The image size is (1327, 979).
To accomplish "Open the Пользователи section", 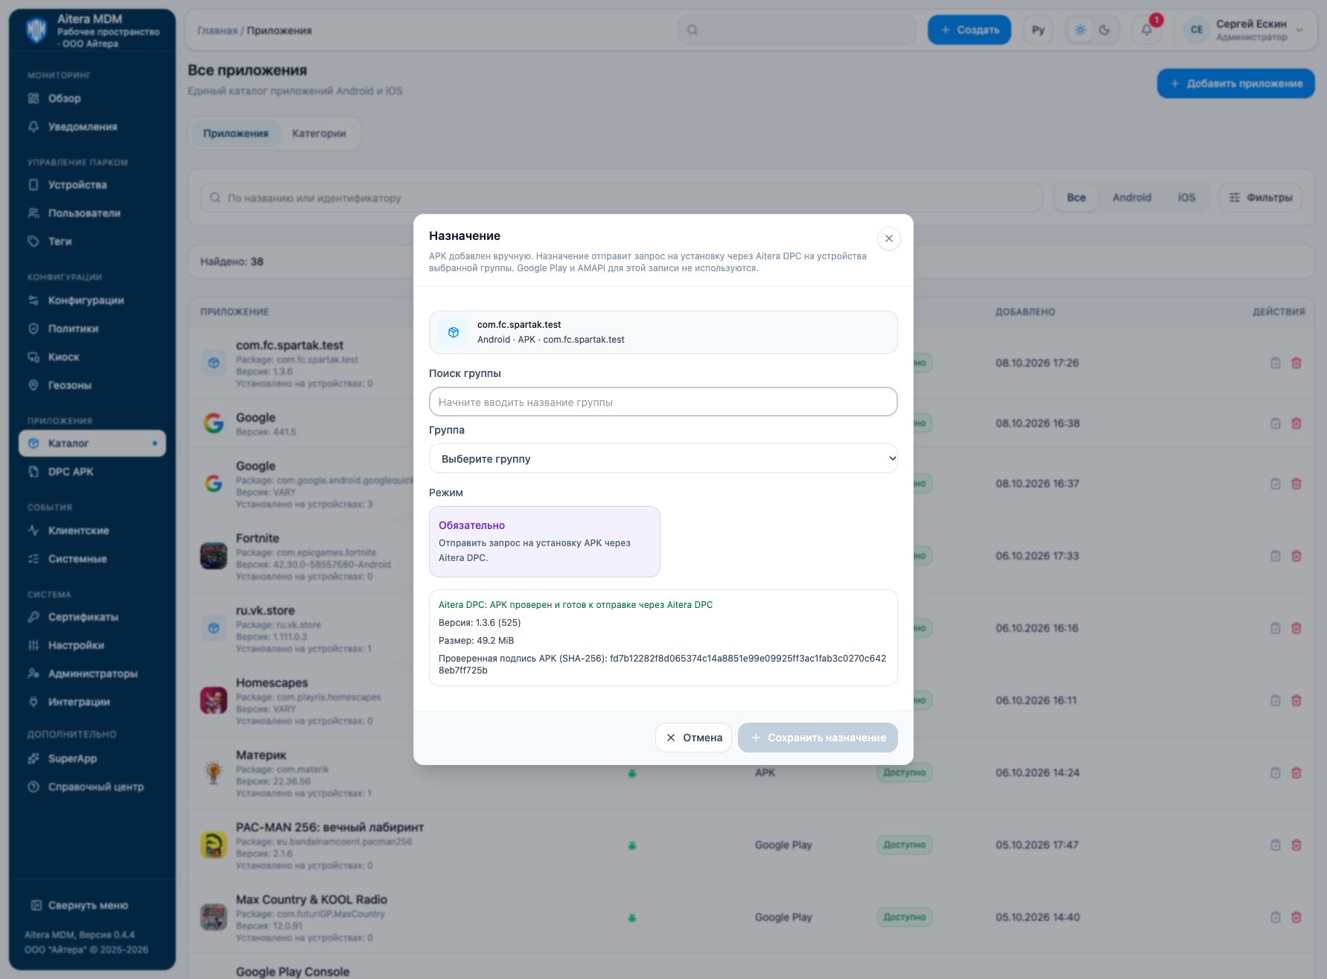I will click(x=92, y=213).
